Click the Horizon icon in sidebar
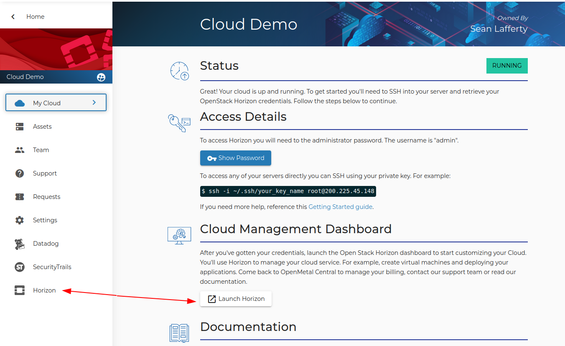 click(x=20, y=290)
